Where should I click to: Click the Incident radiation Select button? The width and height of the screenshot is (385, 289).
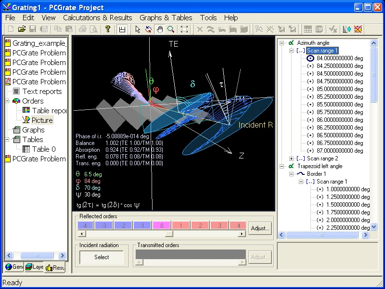pyautogui.click(x=102, y=257)
